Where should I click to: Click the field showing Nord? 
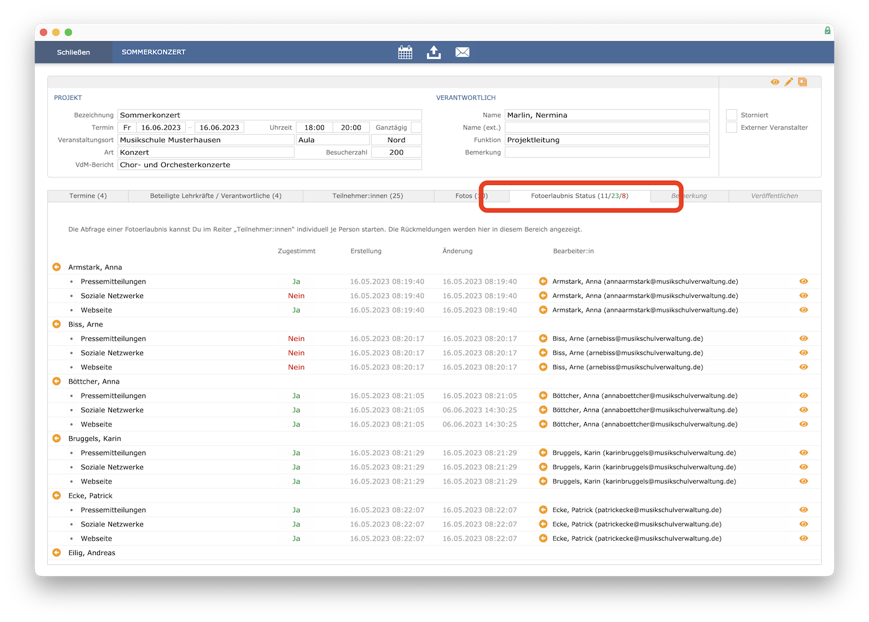pos(397,140)
